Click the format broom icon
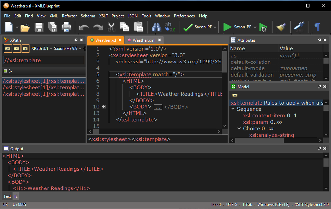 (x=281, y=27)
